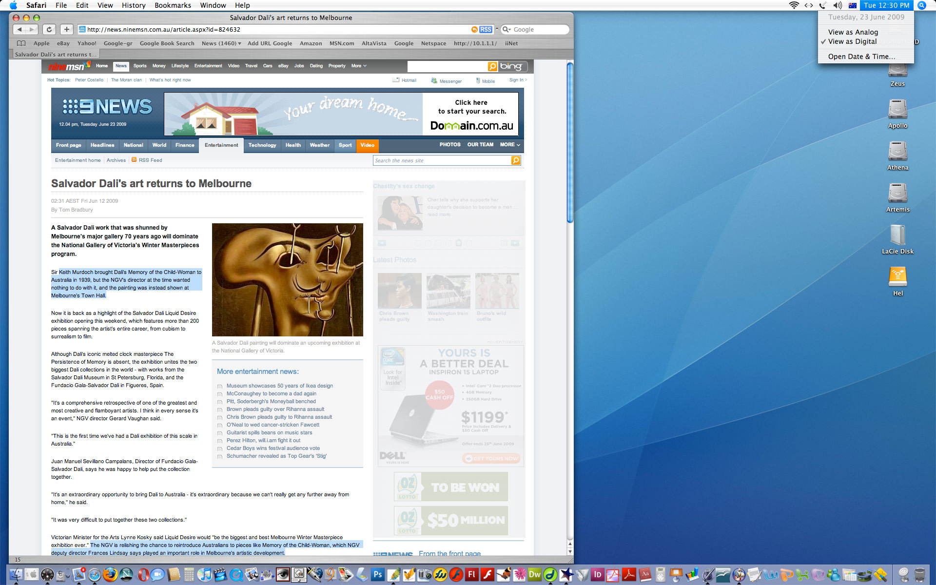Click the Search the news site field
936x585 pixels.
point(442,160)
